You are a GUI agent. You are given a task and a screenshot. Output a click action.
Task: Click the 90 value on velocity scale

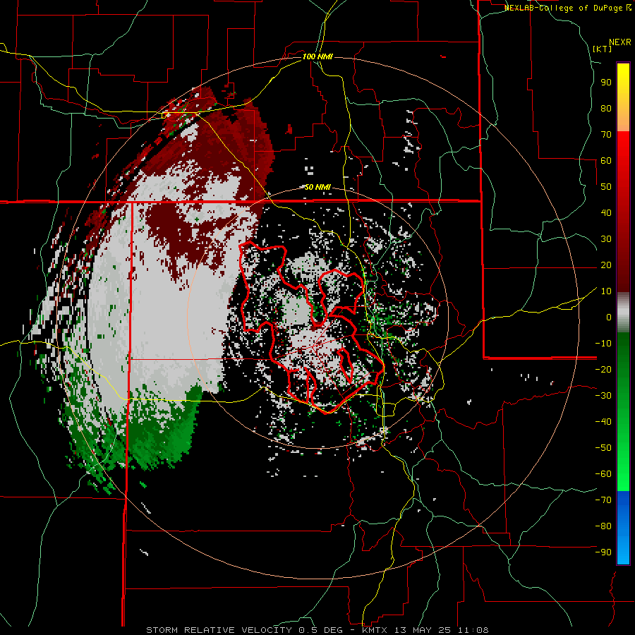click(x=606, y=83)
